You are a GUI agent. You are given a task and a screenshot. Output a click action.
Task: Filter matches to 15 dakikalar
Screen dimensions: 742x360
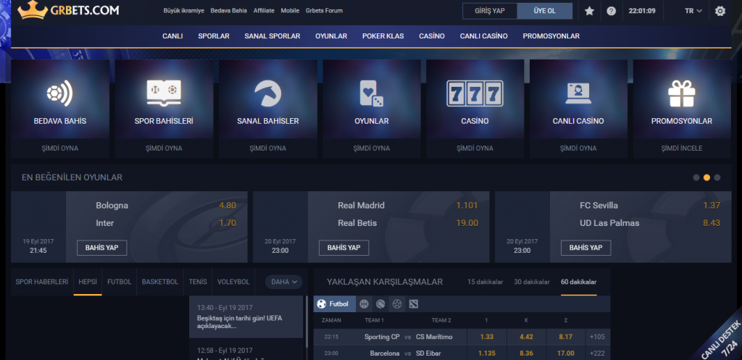485,282
